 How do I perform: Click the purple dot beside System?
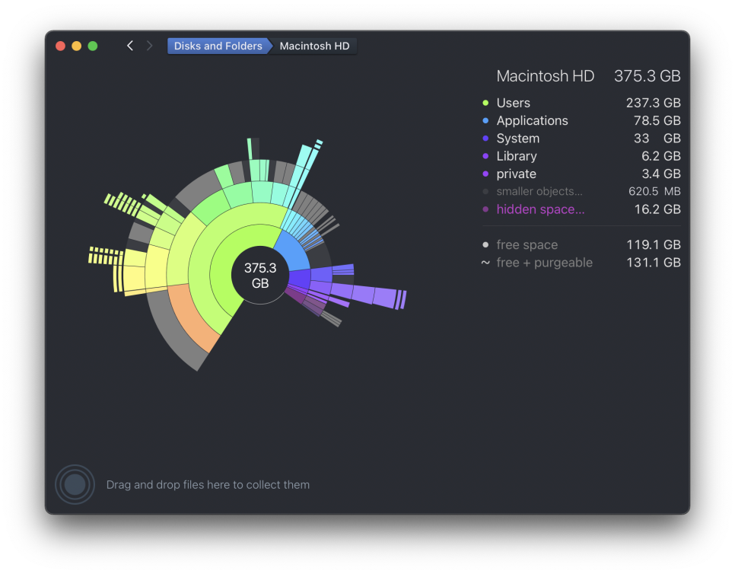[485, 139]
